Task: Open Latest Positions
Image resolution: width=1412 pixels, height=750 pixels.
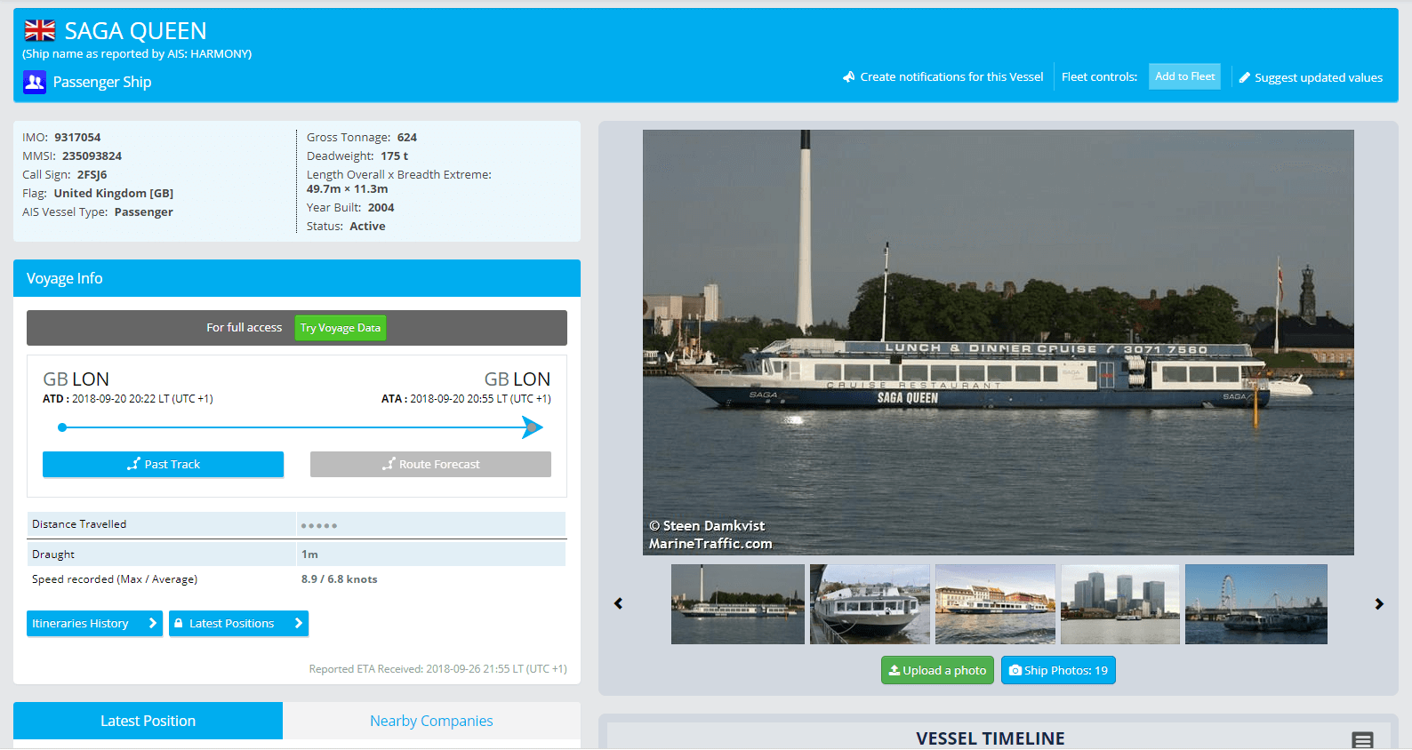Action: [238, 624]
